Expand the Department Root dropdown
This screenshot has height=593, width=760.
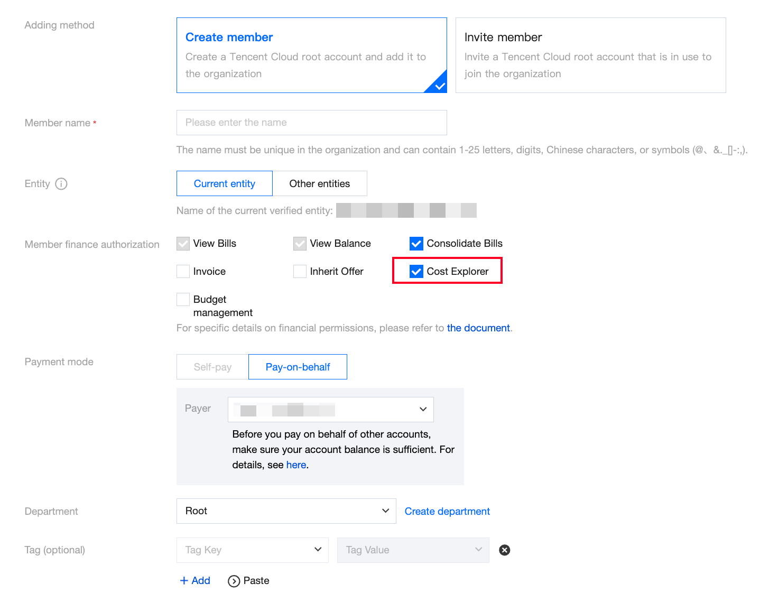click(x=286, y=511)
